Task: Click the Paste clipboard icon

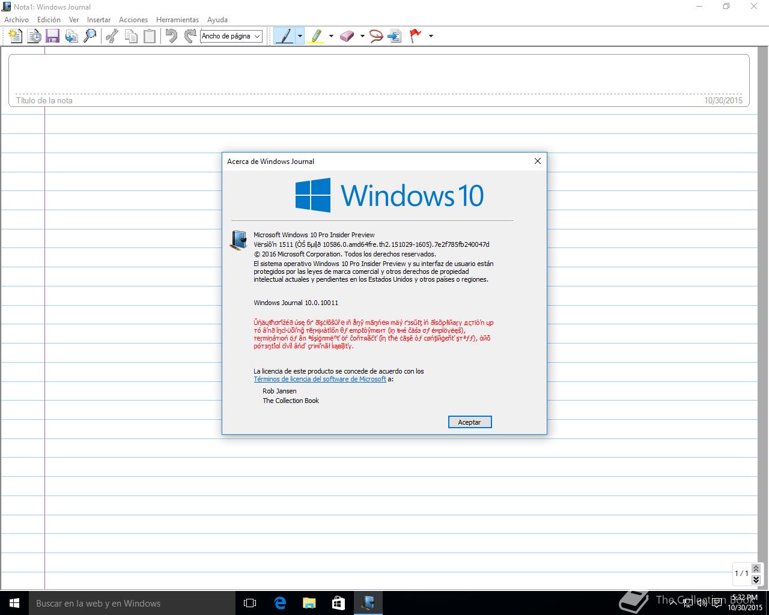Action: click(150, 36)
